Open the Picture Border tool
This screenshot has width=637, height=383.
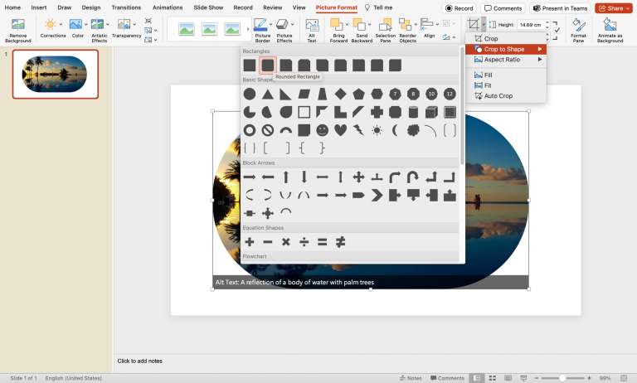pos(260,25)
